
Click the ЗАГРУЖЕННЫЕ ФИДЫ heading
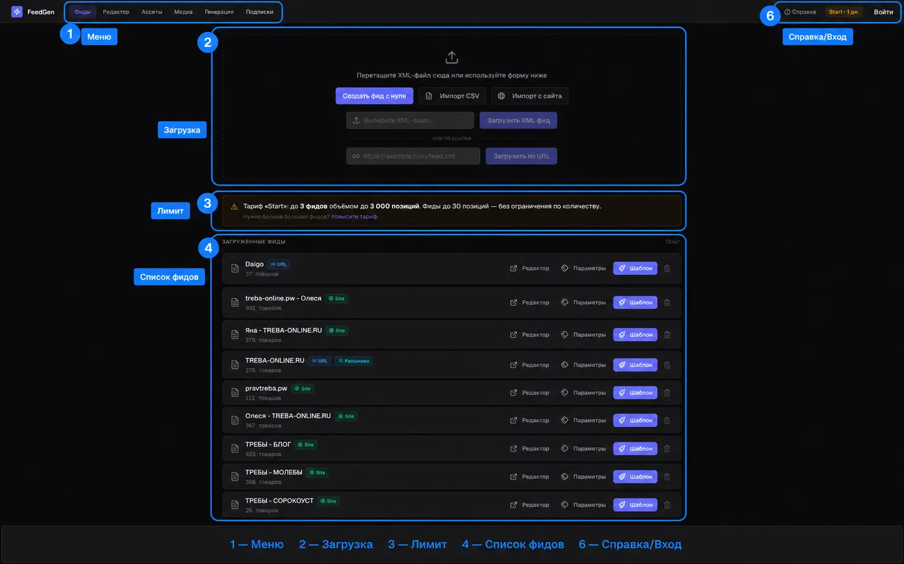coord(254,242)
